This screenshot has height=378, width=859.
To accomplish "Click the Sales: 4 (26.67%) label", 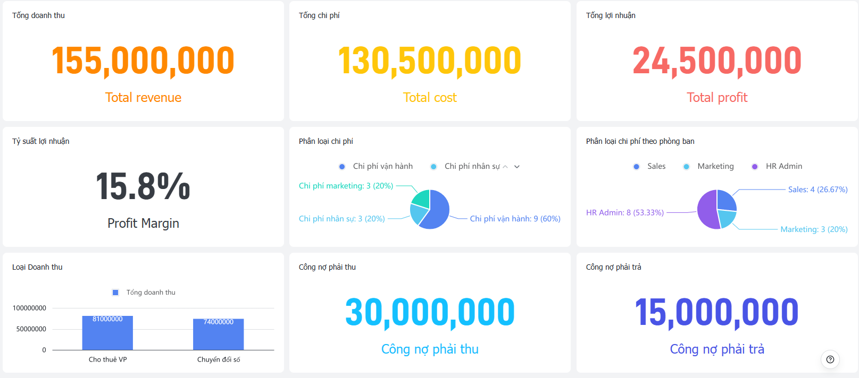I will [818, 190].
